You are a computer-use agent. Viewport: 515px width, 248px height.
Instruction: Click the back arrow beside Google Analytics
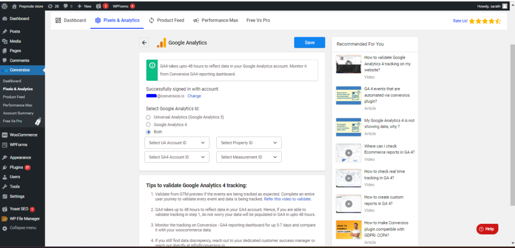click(144, 43)
